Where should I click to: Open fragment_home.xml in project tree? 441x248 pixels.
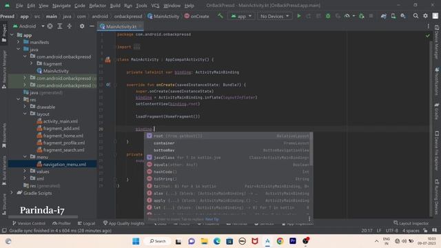63,136
